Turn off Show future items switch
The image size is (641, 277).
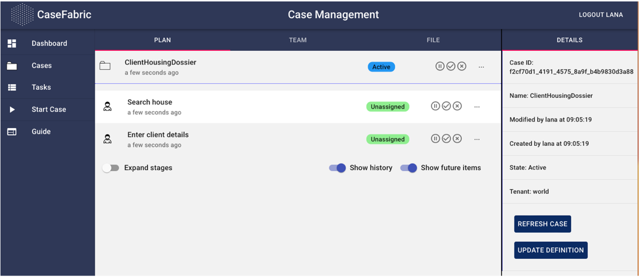[x=409, y=168]
